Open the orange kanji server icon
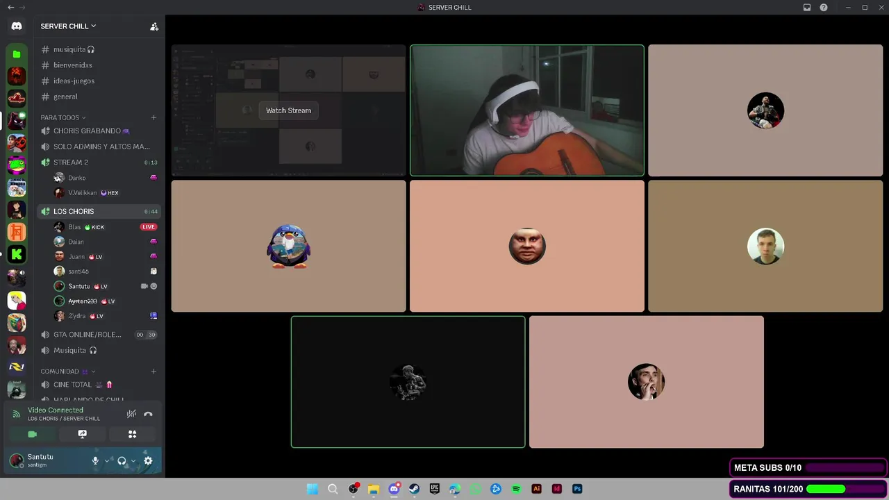889x500 pixels. [x=17, y=232]
